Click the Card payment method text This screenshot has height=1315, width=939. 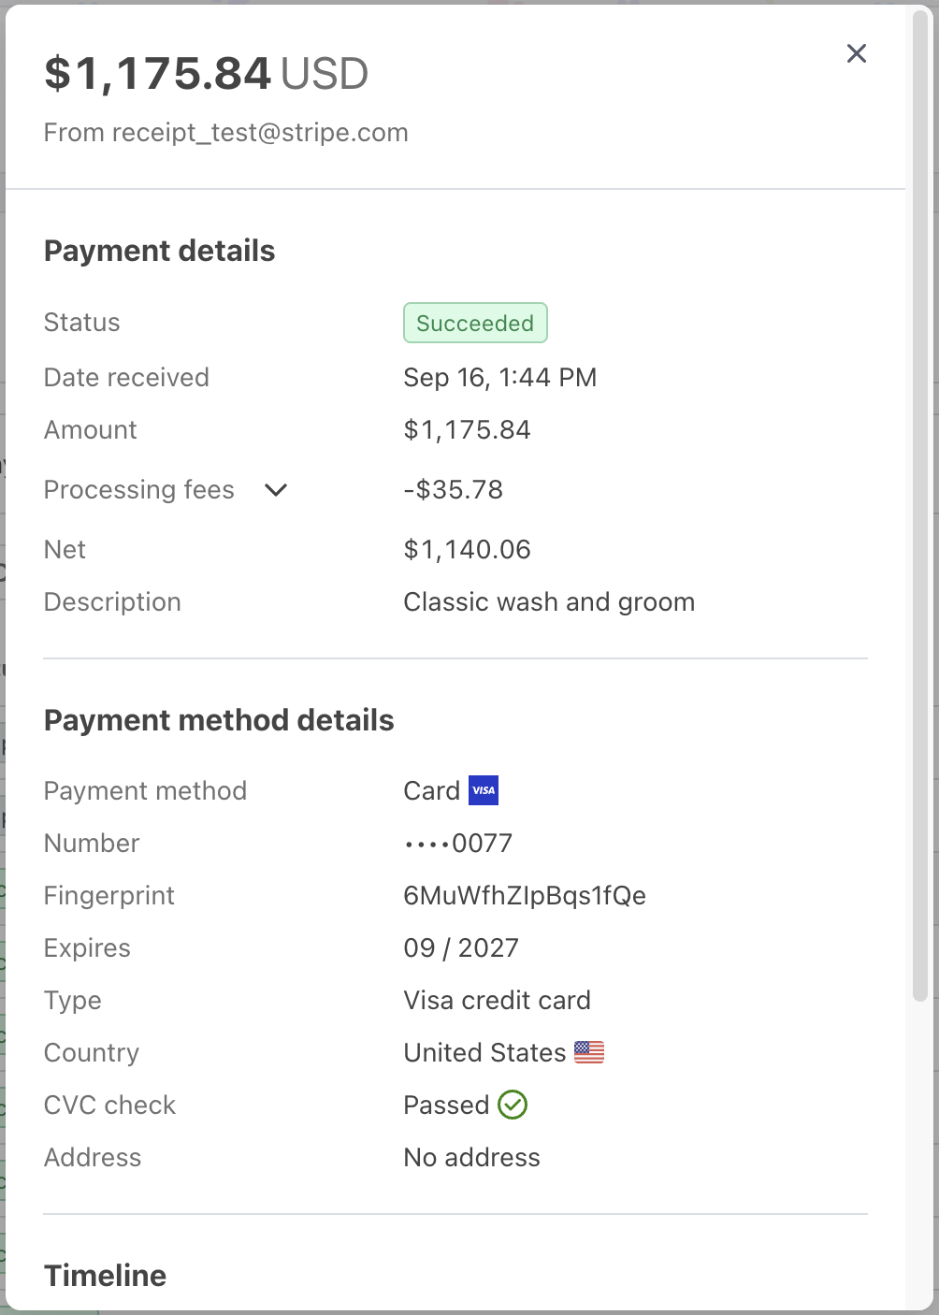432,791
